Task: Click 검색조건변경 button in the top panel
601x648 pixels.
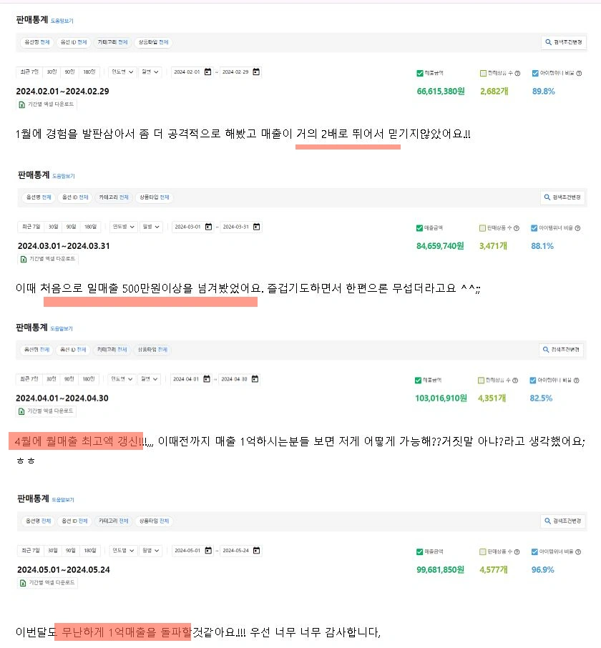Action: (564, 42)
